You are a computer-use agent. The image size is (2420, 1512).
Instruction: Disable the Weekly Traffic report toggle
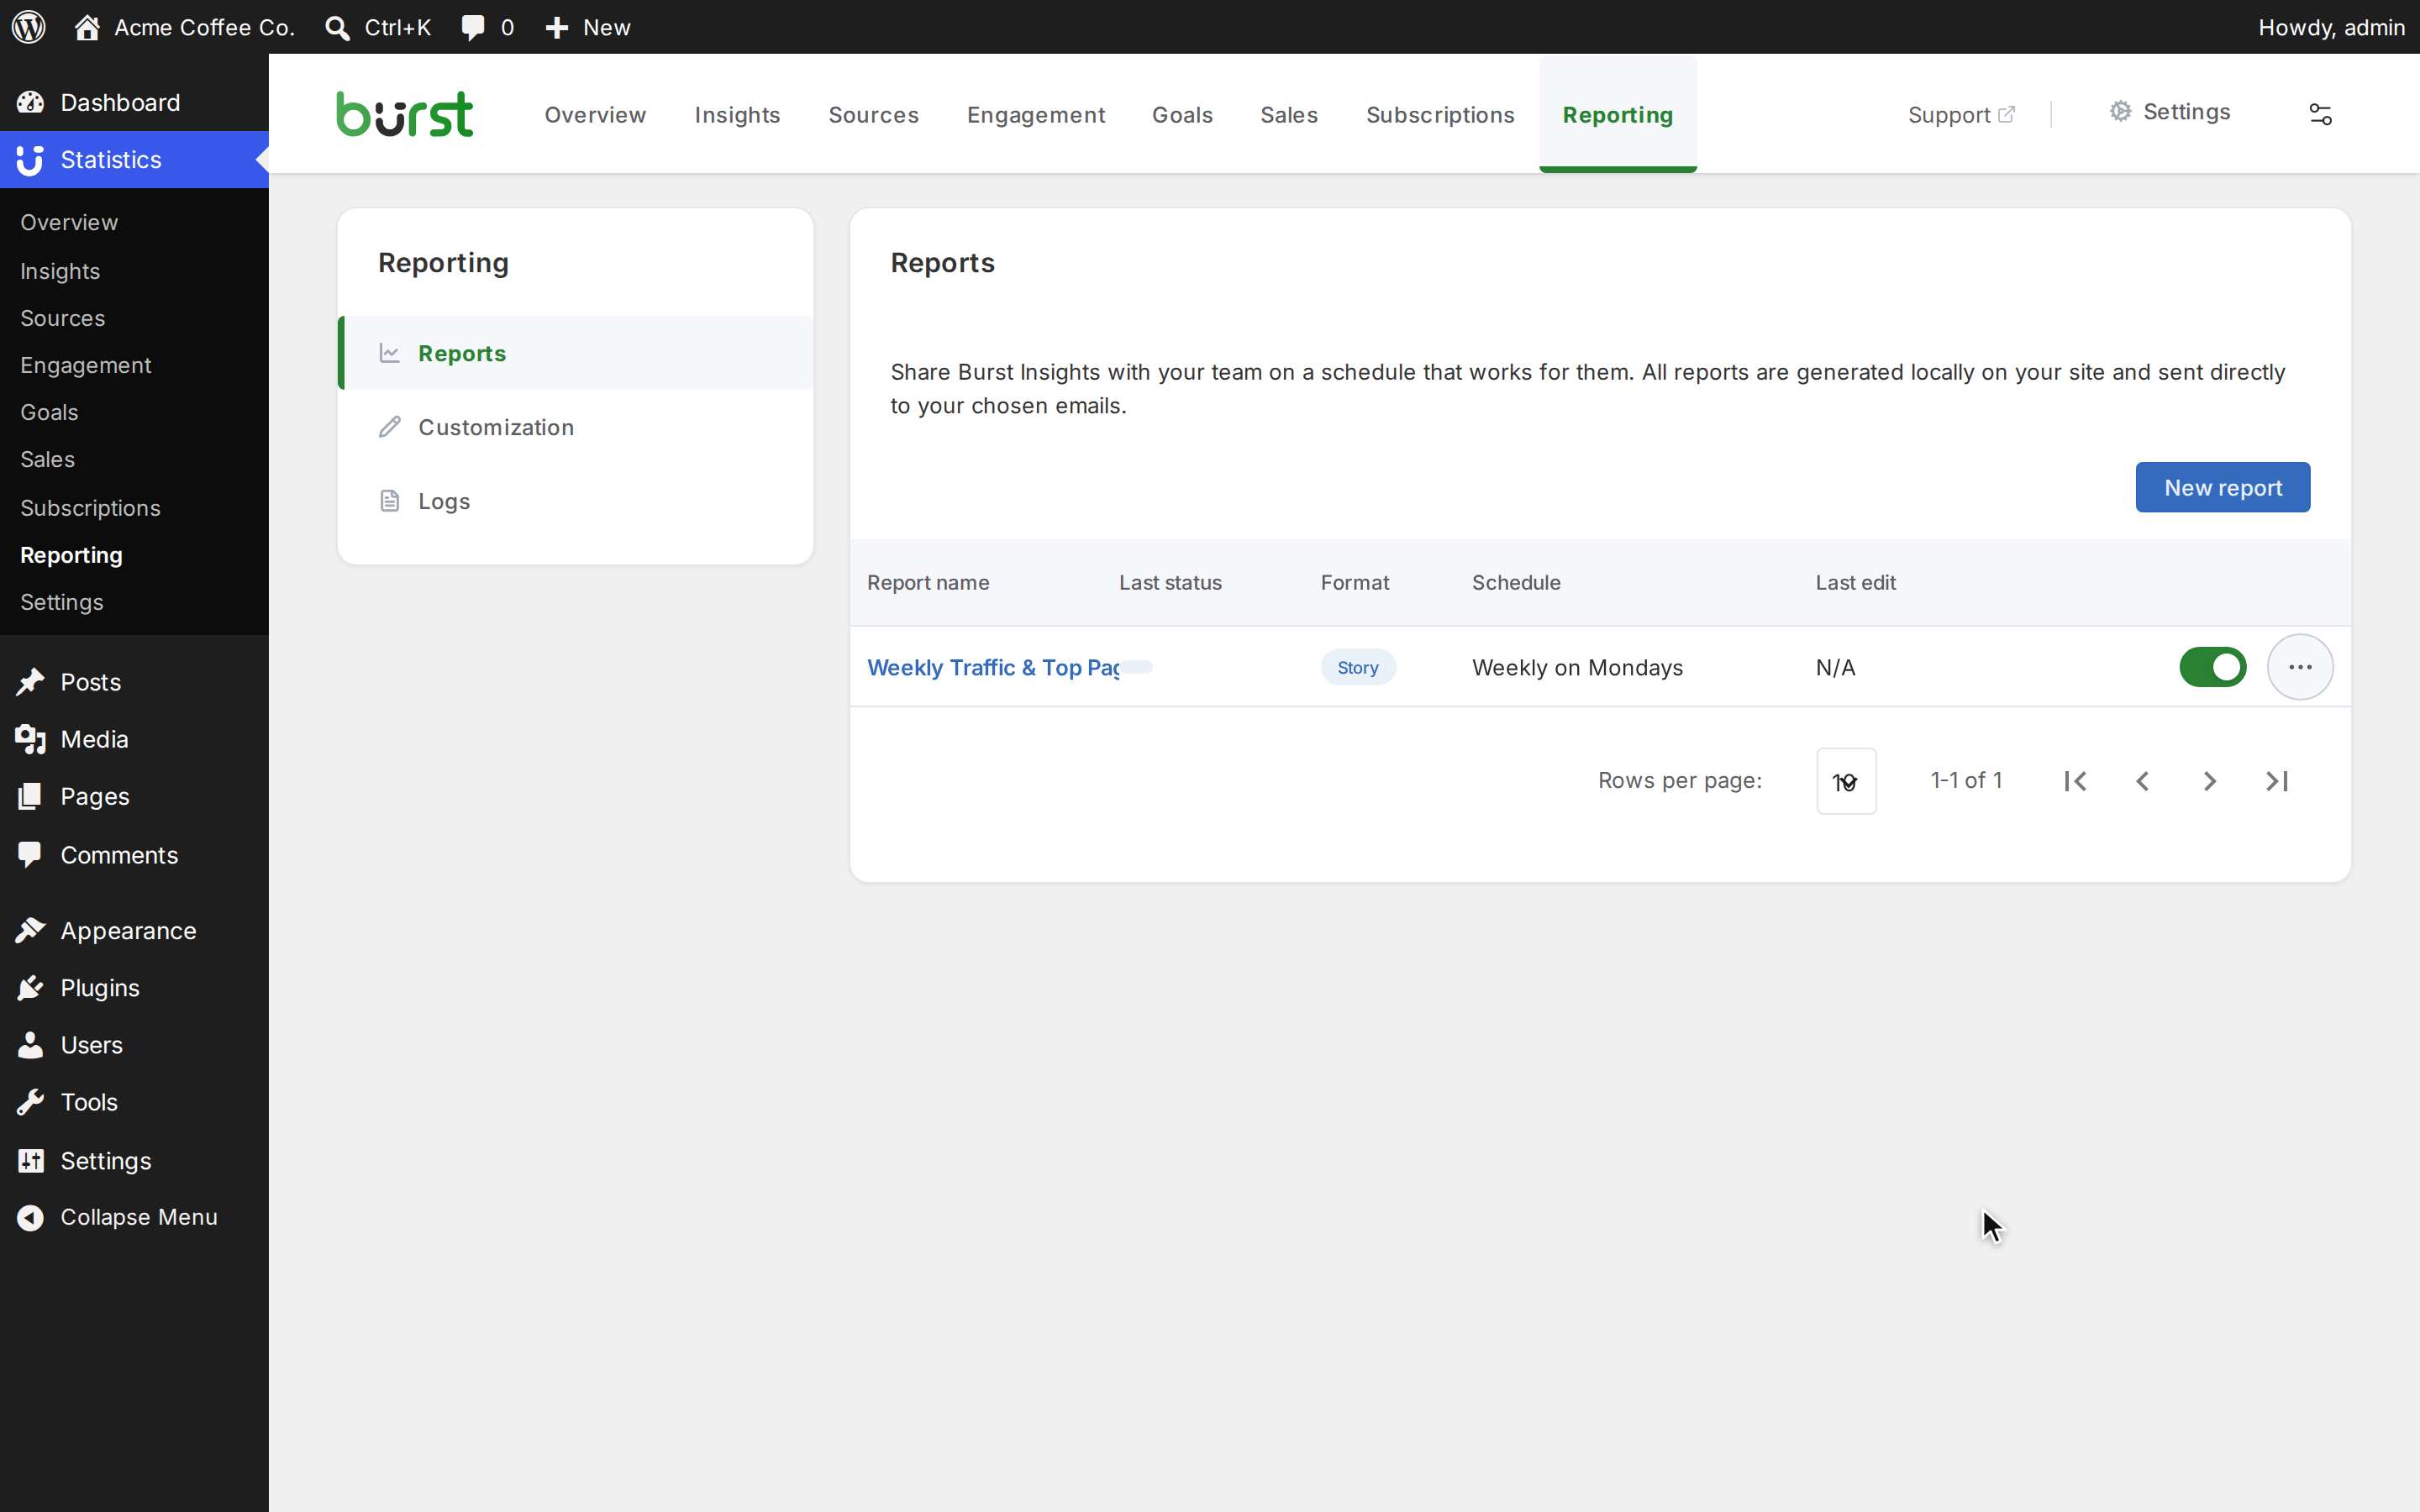2212,667
